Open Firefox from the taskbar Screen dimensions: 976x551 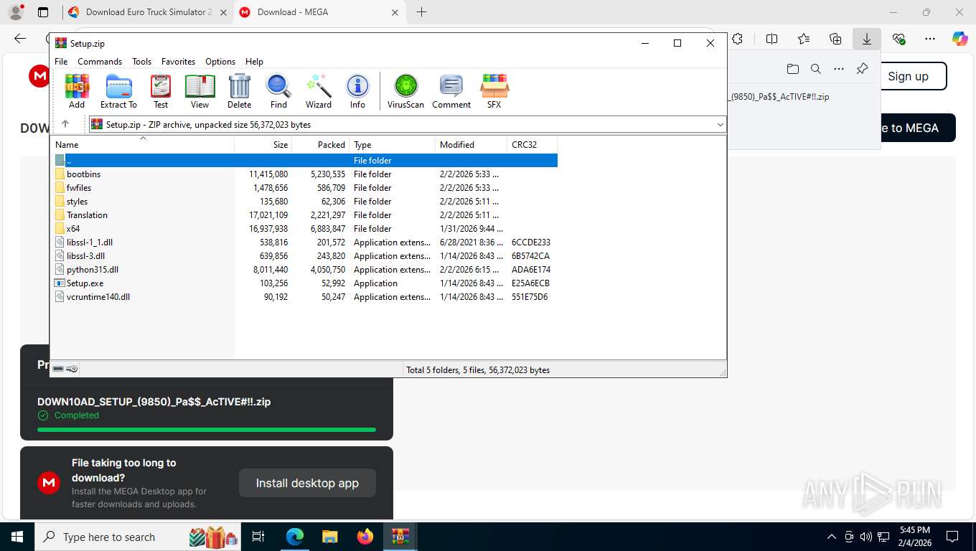point(365,537)
